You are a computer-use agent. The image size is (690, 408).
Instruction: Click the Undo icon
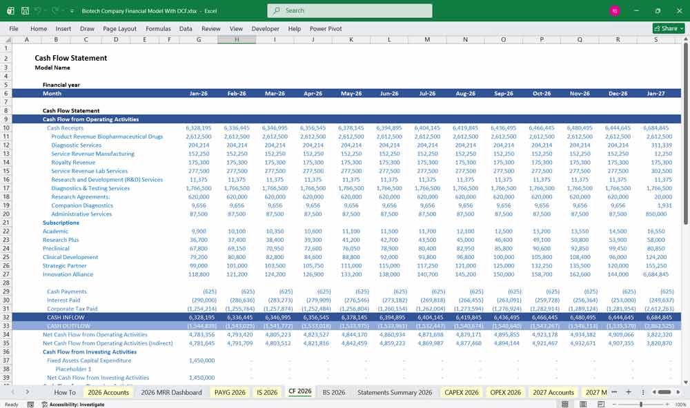38,10
